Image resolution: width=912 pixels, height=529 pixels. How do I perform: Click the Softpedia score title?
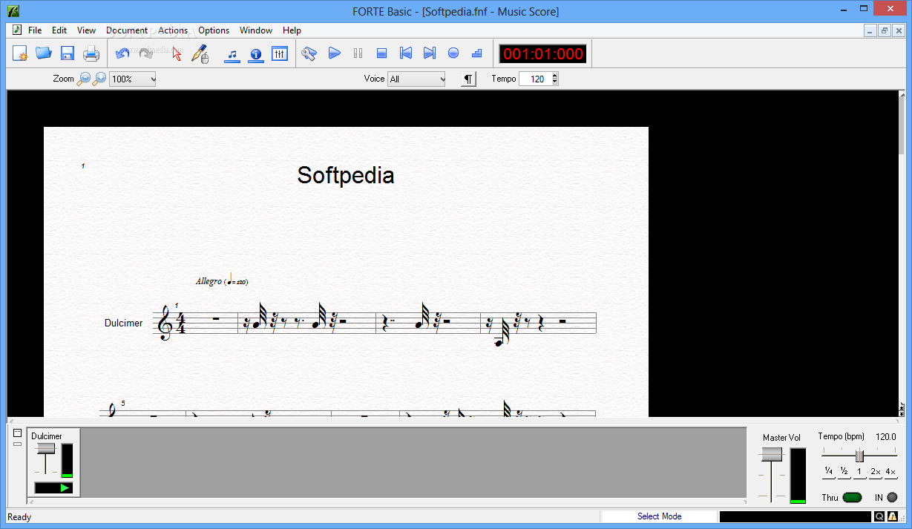(x=346, y=175)
